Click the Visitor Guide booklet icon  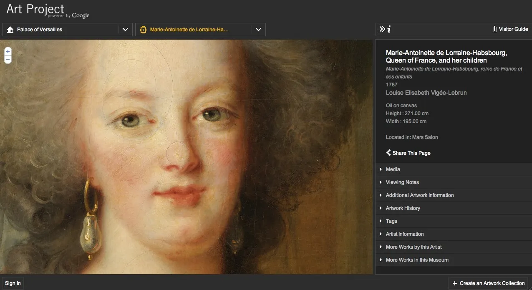pos(495,29)
